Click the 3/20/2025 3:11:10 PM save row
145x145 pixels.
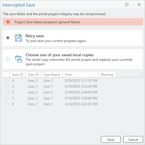[x=73, y=80]
